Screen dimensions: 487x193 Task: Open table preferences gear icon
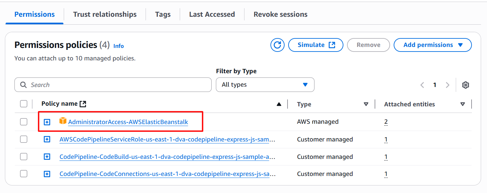coord(465,85)
